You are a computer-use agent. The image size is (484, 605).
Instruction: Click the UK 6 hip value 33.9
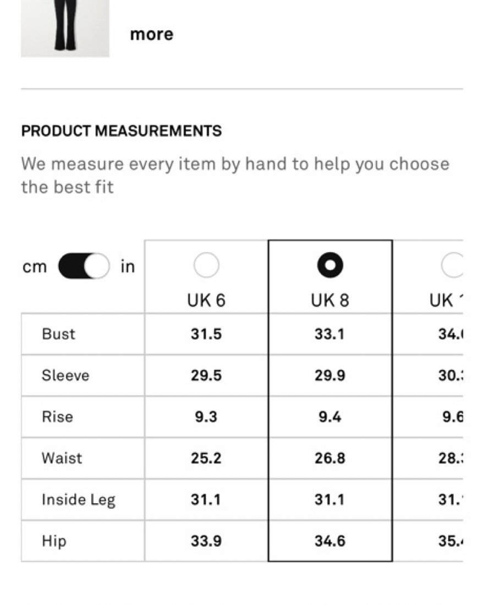(x=206, y=541)
